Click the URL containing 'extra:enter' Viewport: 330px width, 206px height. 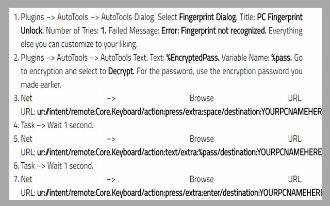click(x=179, y=193)
